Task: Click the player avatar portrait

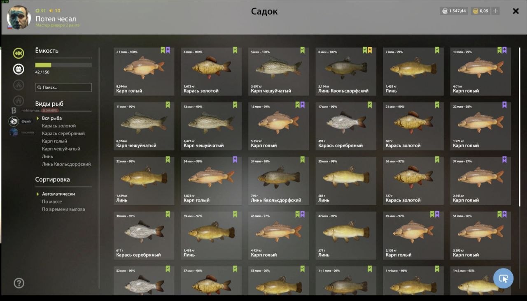Action: pyautogui.click(x=19, y=17)
